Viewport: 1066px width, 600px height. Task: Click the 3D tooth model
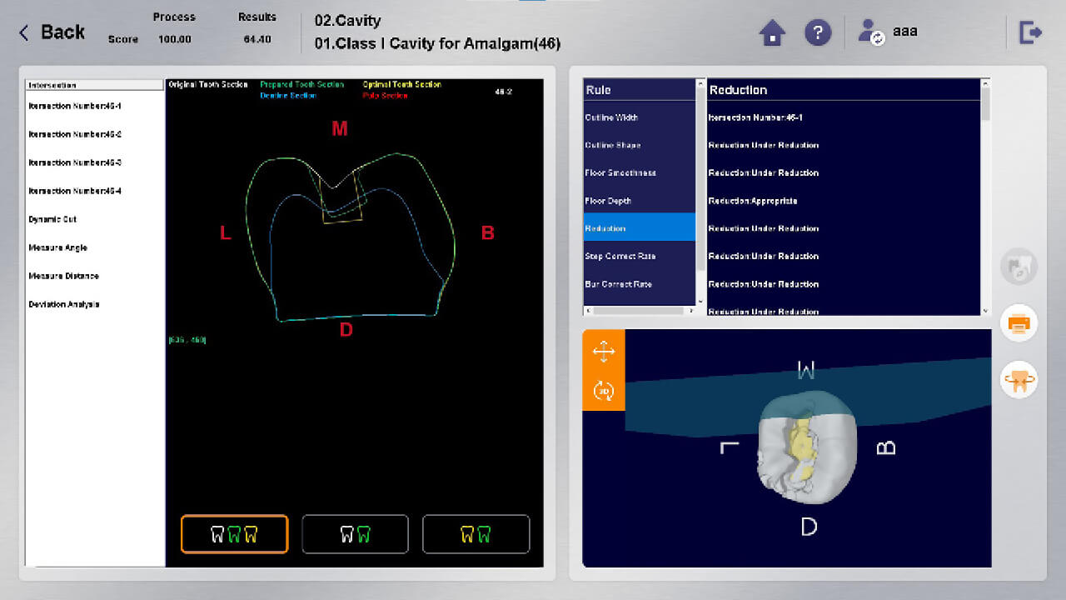pos(807,447)
